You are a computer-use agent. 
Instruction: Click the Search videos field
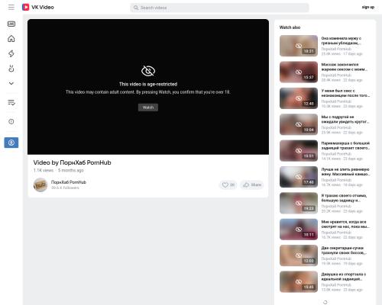click(x=219, y=8)
